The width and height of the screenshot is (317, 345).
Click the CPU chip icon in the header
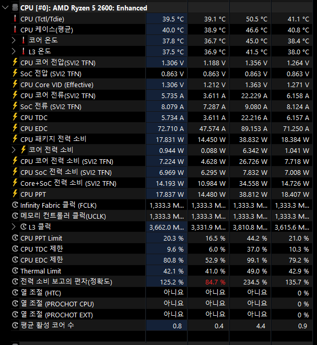coord(15,8)
